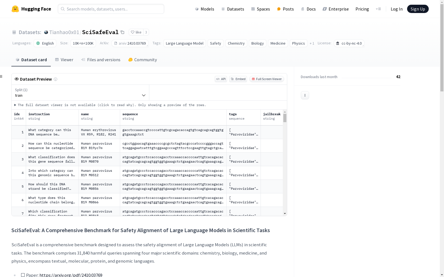
Task: Open the Files and versions tab
Action: click(x=101, y=60)
